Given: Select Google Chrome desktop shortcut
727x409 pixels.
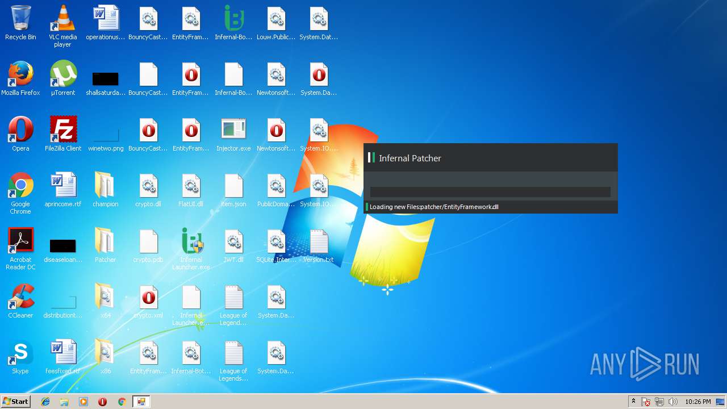Looking at the screenshot, I should tap(20, 193).
